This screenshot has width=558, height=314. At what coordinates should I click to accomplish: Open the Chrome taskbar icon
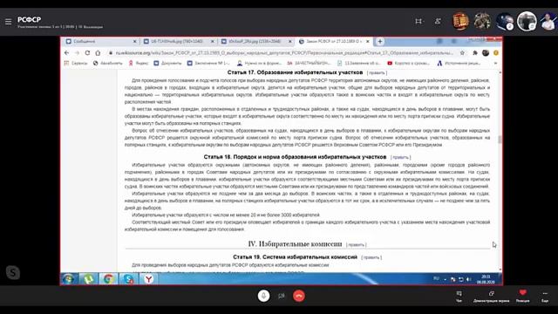[108, 279]
